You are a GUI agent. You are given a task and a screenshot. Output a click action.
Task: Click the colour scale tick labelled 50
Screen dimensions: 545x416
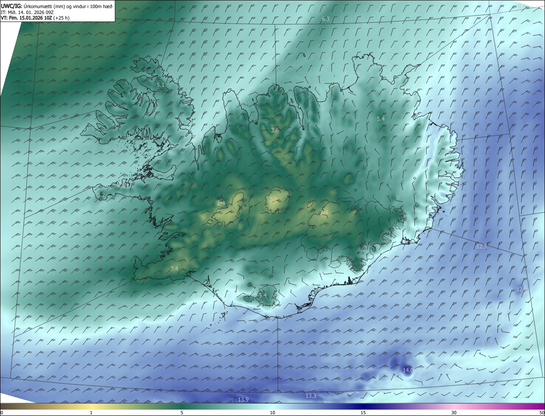point(542,413)
